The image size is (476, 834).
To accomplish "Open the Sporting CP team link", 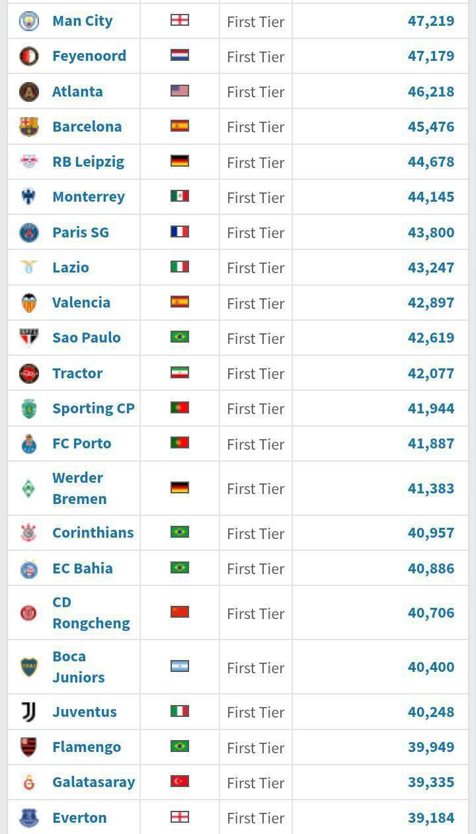I will pos(93,409).
